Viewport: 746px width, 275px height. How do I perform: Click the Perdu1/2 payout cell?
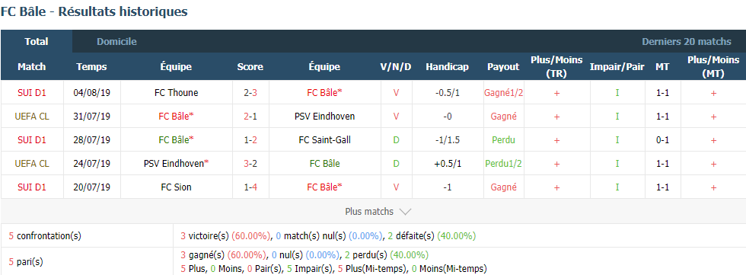click(503, 163)
